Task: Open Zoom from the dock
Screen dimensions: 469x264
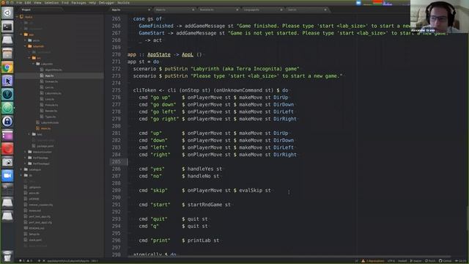Action: [7, 176]
